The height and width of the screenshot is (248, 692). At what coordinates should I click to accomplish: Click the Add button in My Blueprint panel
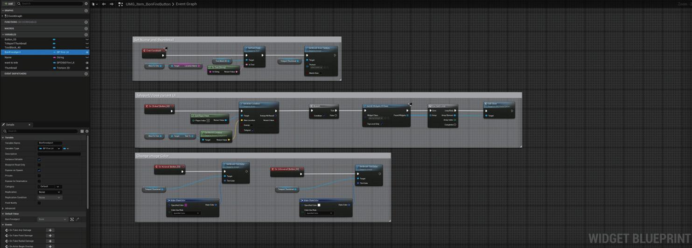pos(8,4)
